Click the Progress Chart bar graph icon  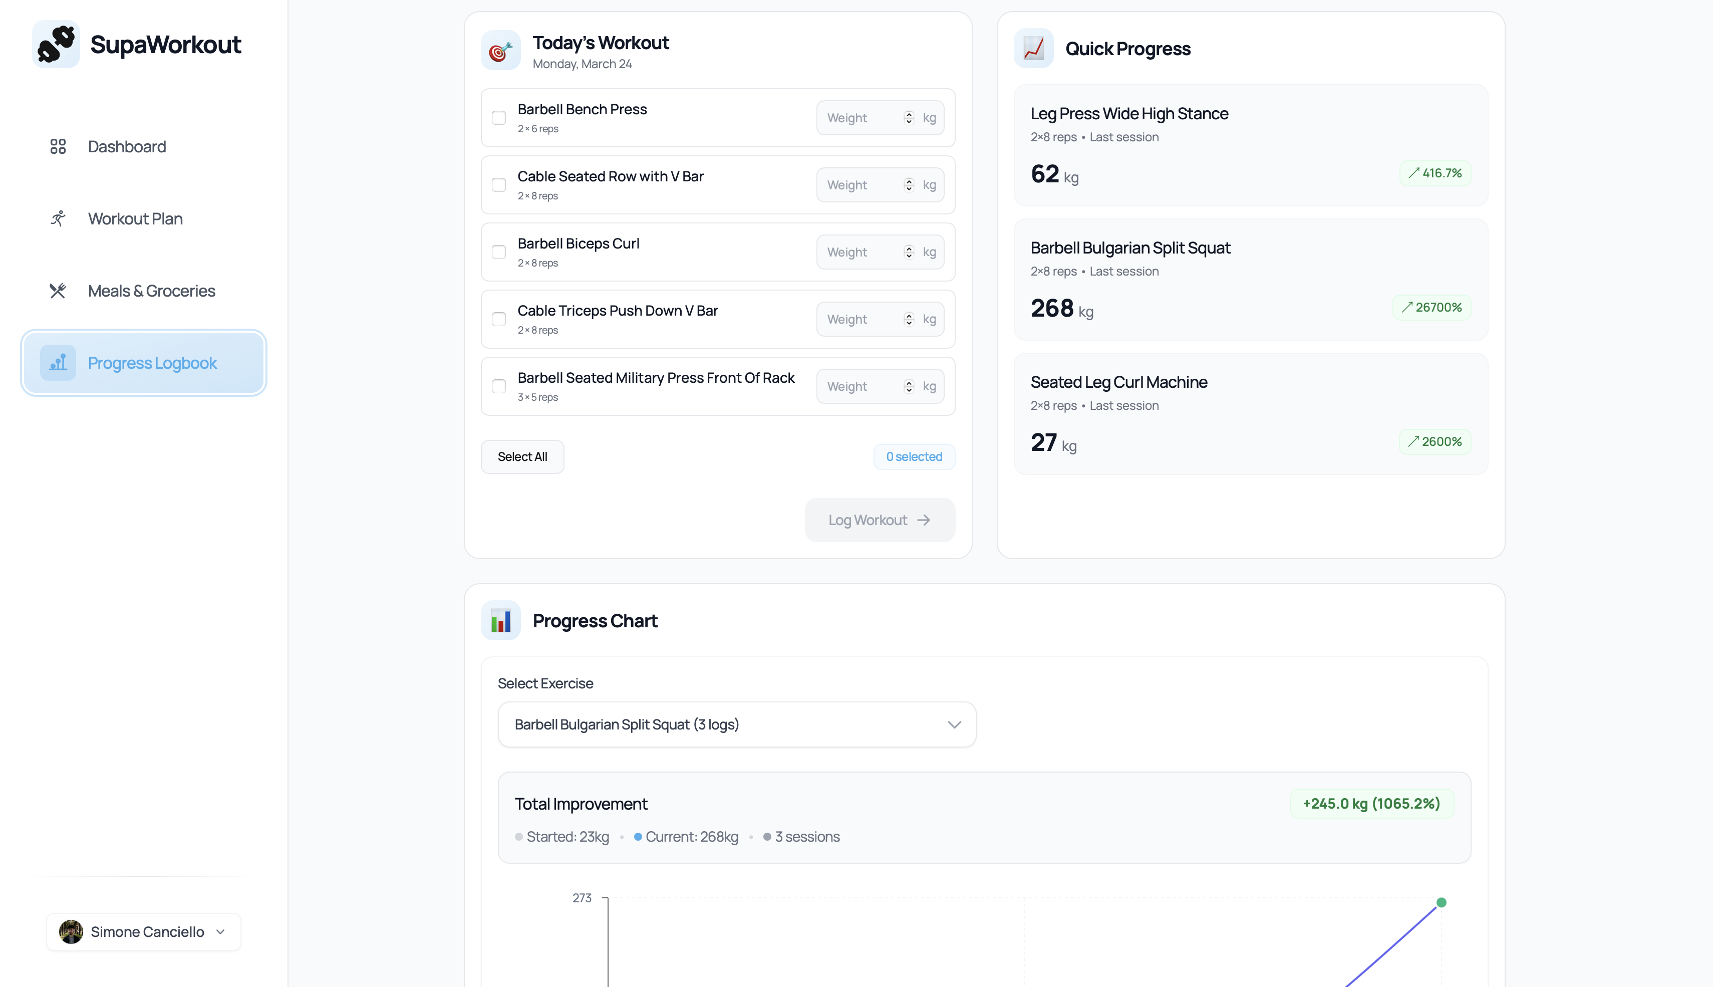501,620
